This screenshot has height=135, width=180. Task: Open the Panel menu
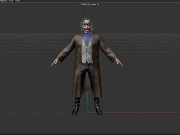point(18,1)
